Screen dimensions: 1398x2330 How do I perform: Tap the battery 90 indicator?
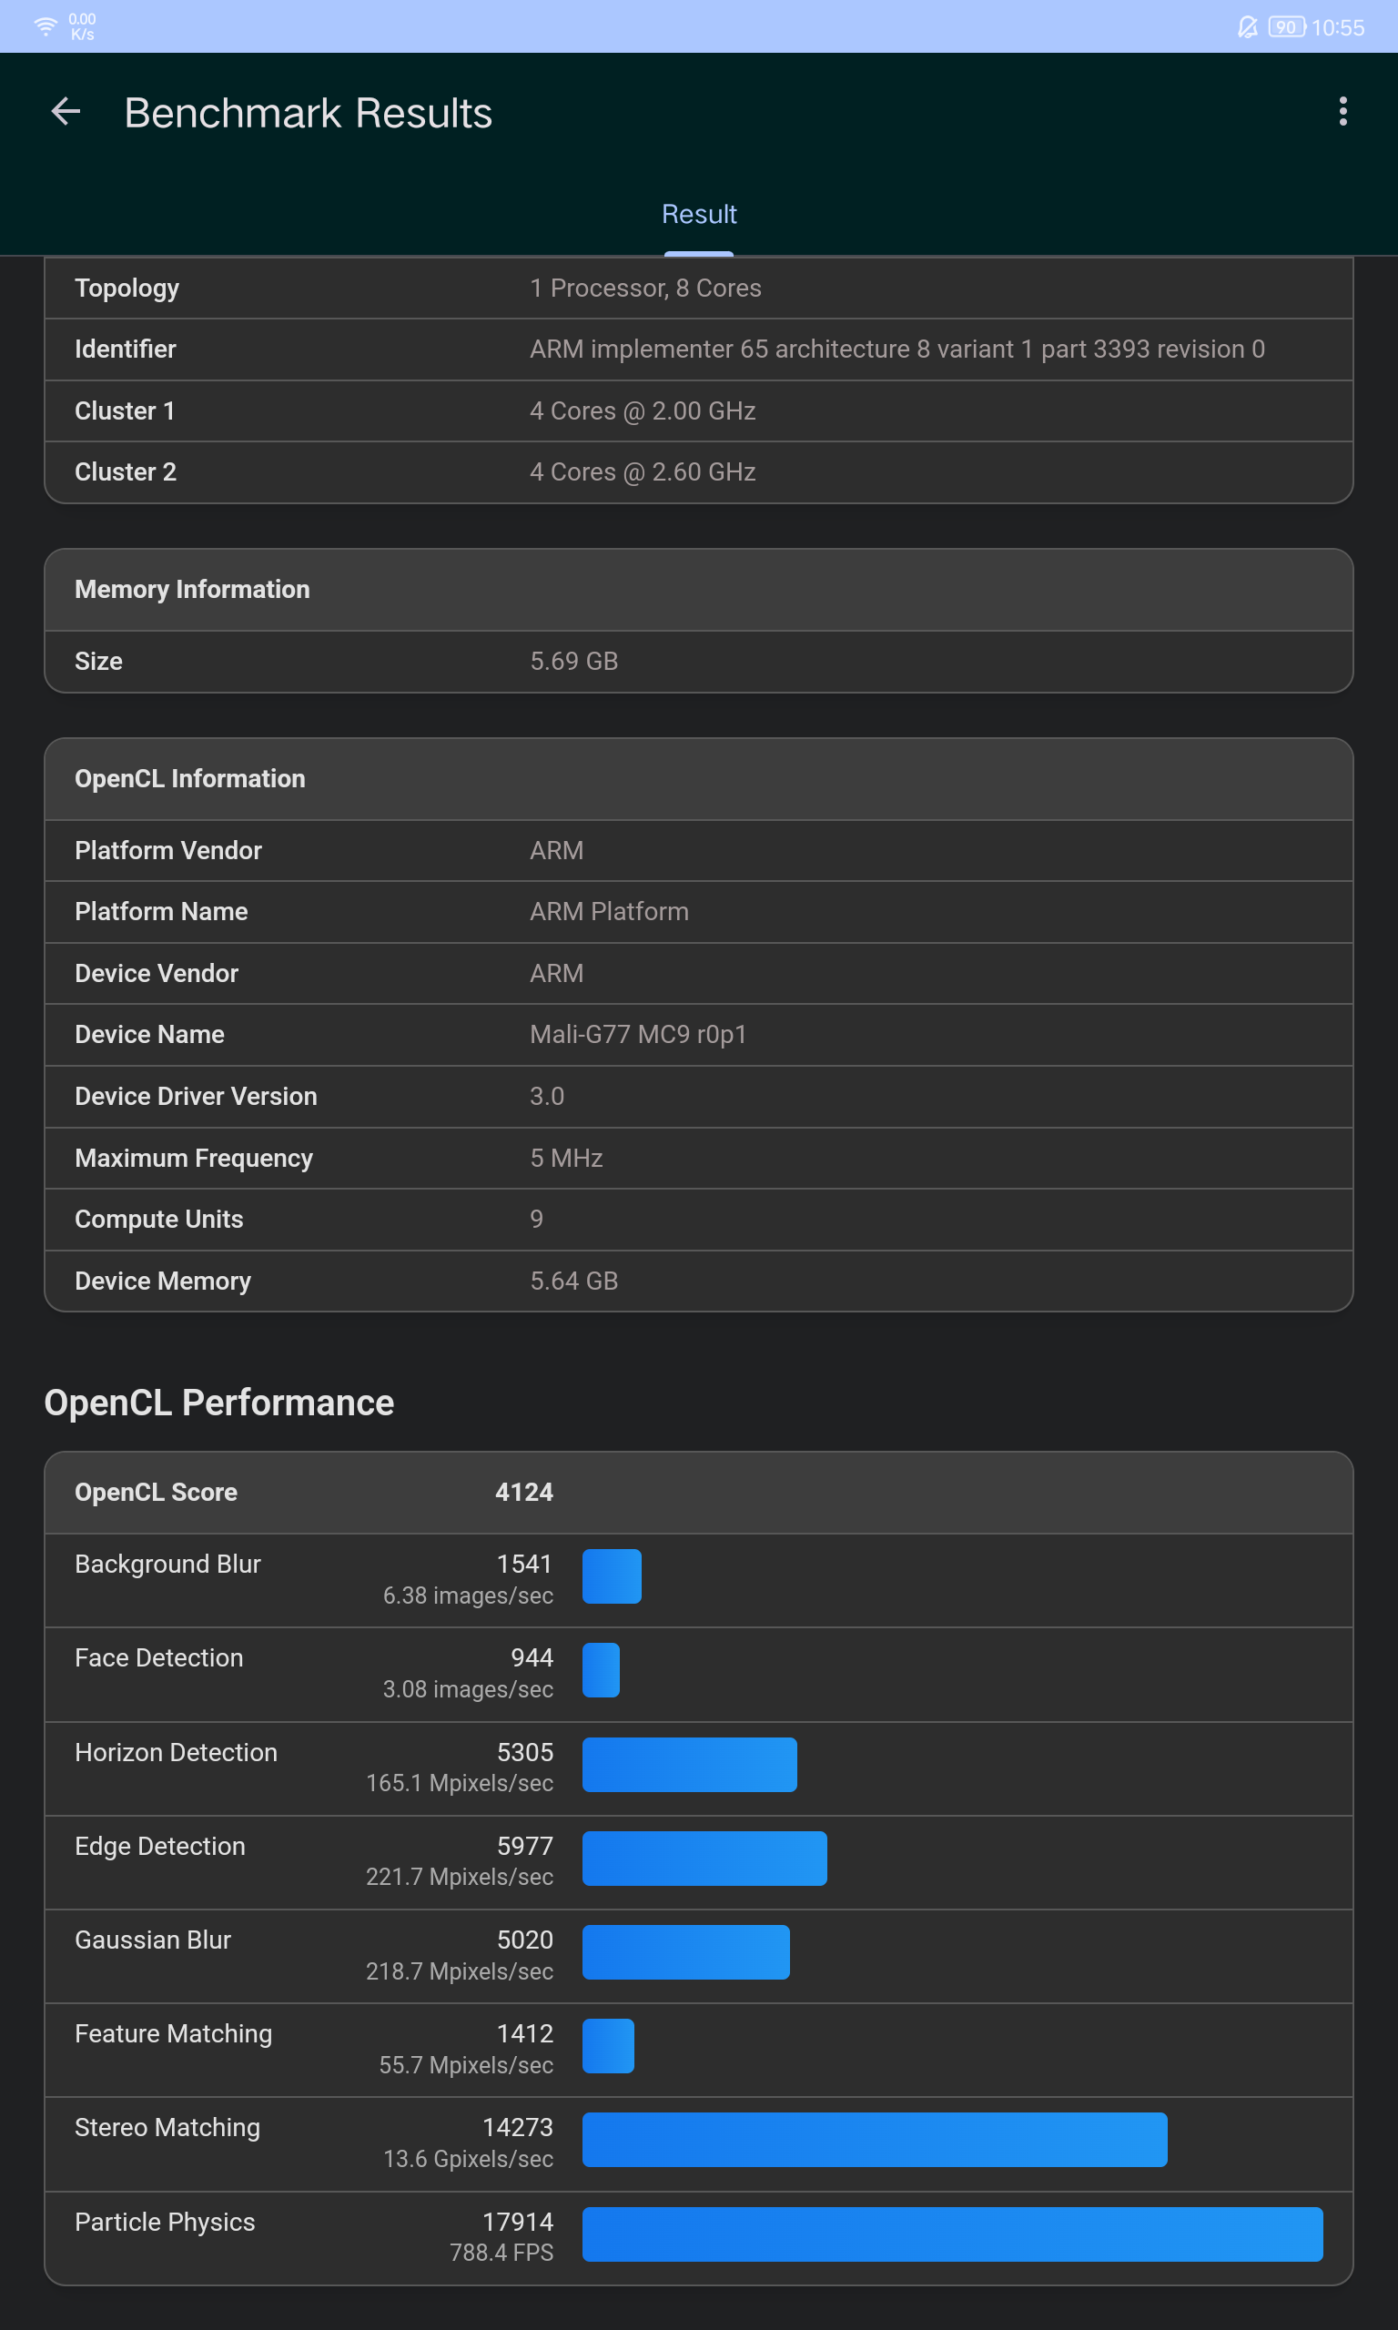pyautogui.click(x=1286, y=27)
